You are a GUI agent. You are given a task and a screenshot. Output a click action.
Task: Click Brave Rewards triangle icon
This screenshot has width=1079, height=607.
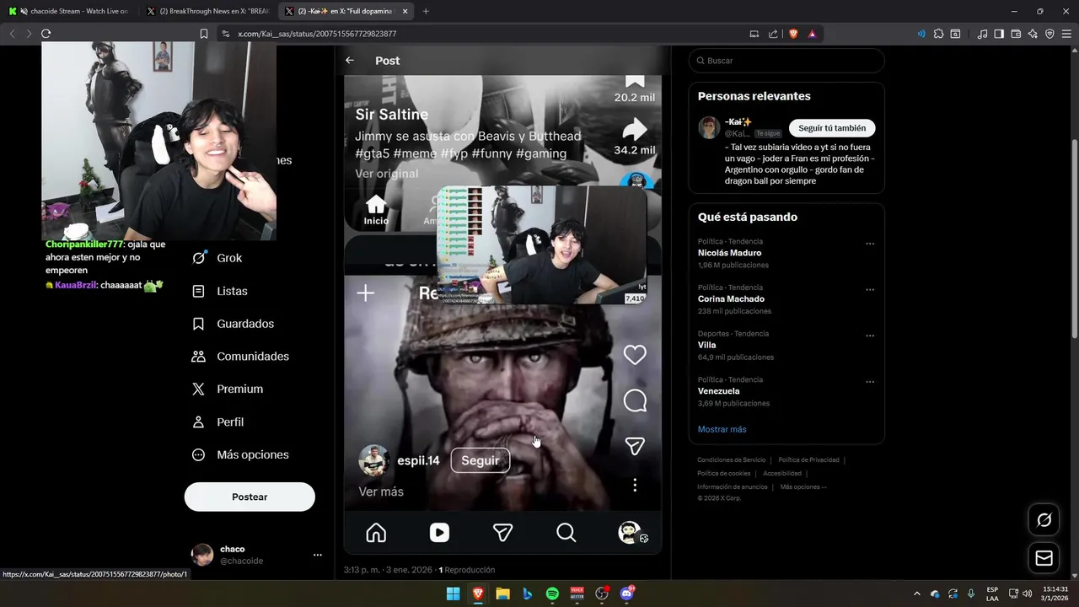point(812,34)
